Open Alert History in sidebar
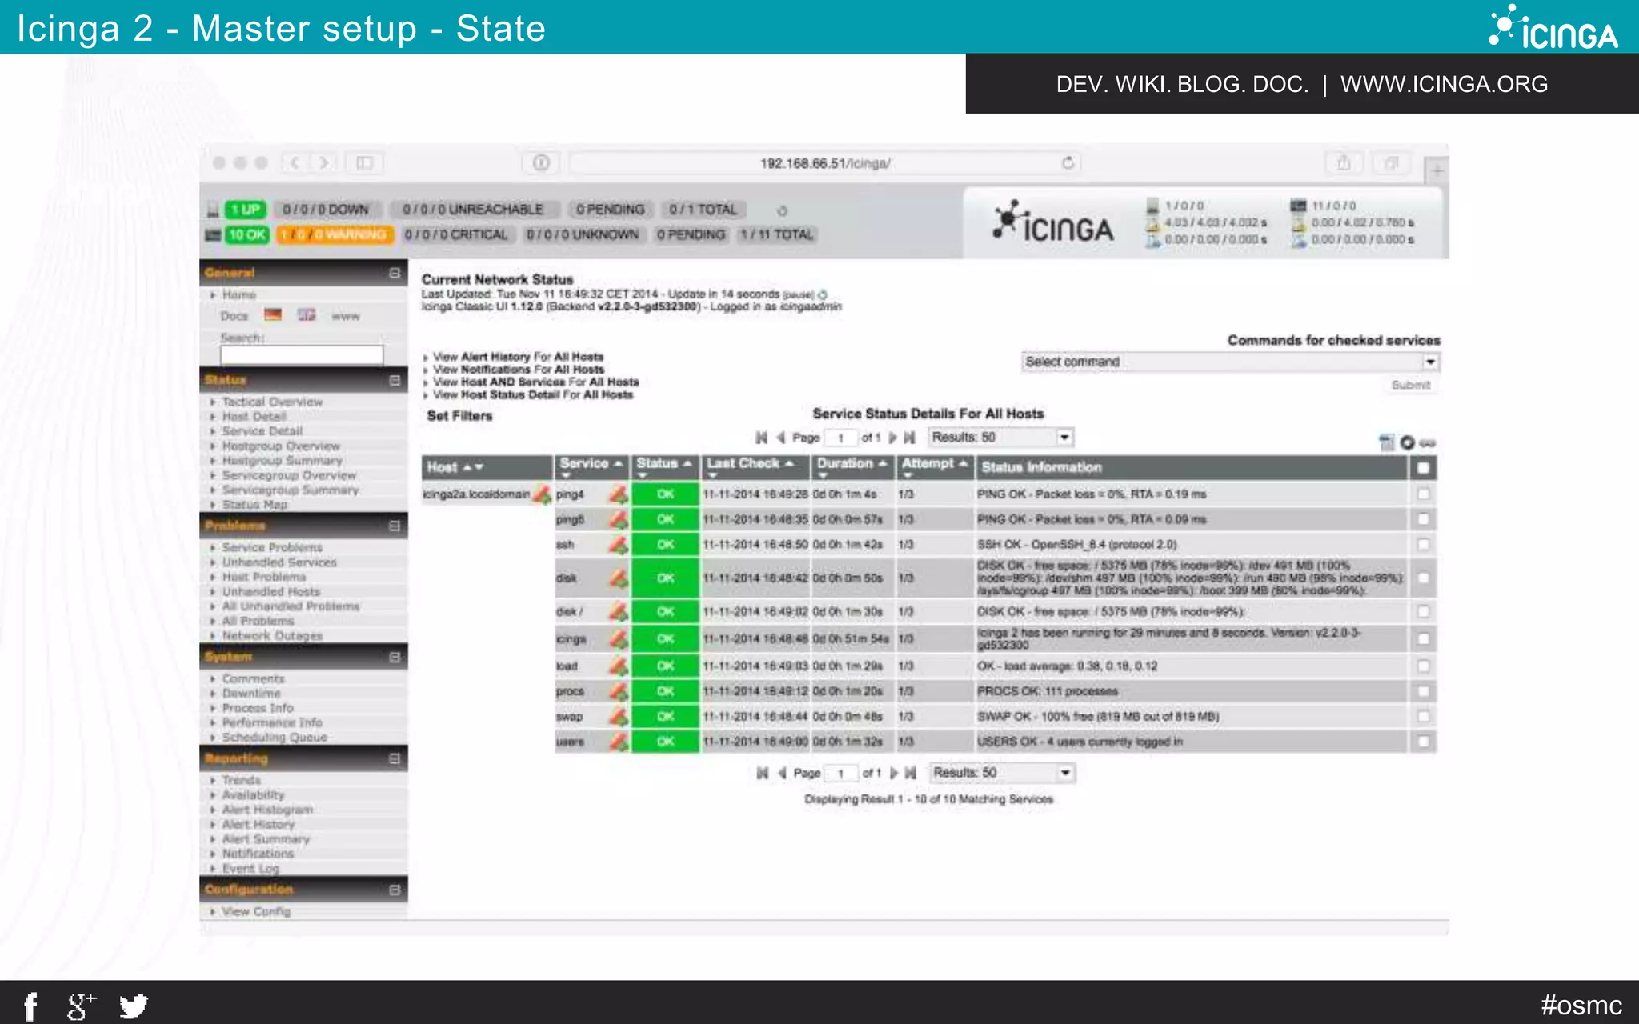1639x1024 pixels. 258,824
